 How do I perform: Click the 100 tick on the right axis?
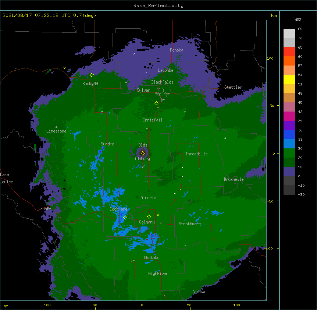point(270,58)
